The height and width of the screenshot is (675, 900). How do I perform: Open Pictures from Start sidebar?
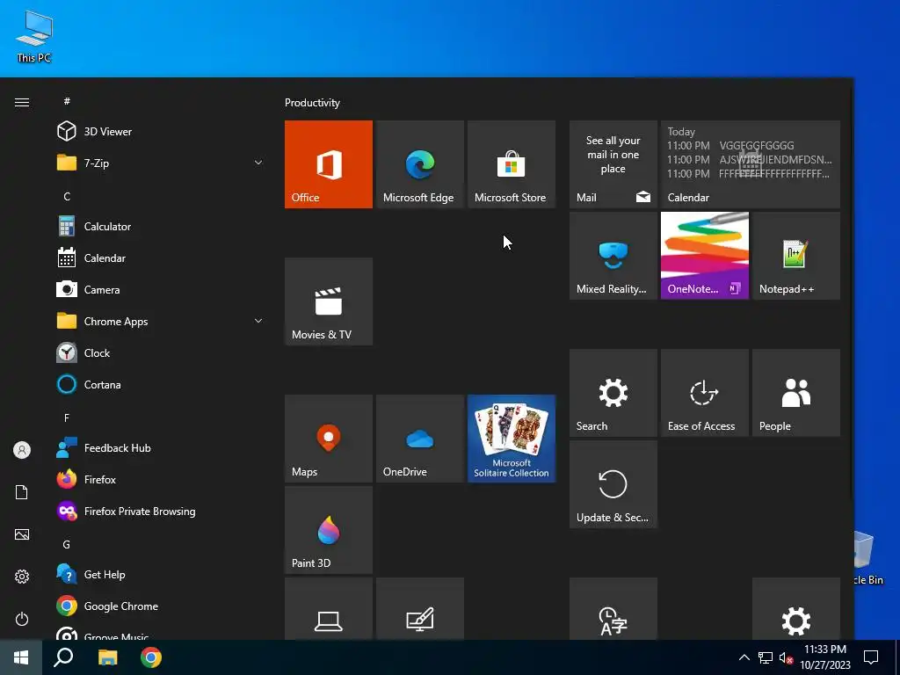click(22, 534)
